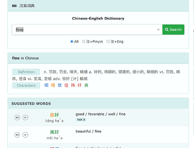Click the 'Chinese-English Dictionary' heading
Viewport: 194px width, 148px height.
pos(98,19)
